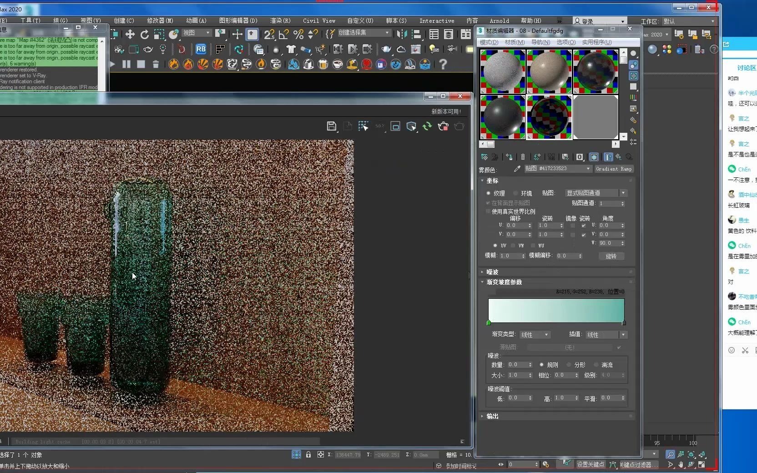Open the 渲染(R) menu
Viewport: 757px width, 473px height.
280,20
